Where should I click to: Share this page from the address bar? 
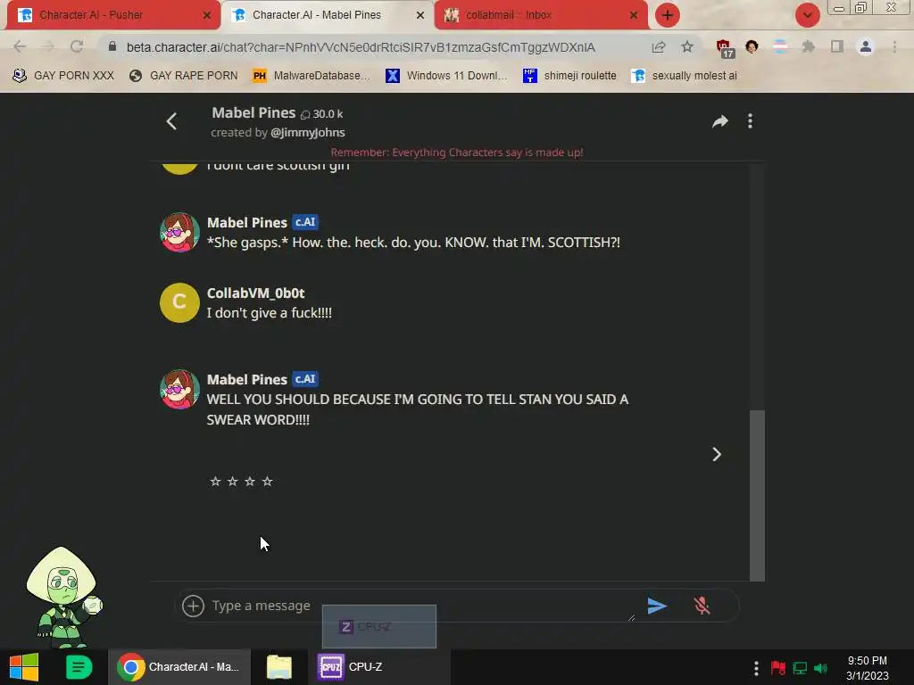coord(659,46)
